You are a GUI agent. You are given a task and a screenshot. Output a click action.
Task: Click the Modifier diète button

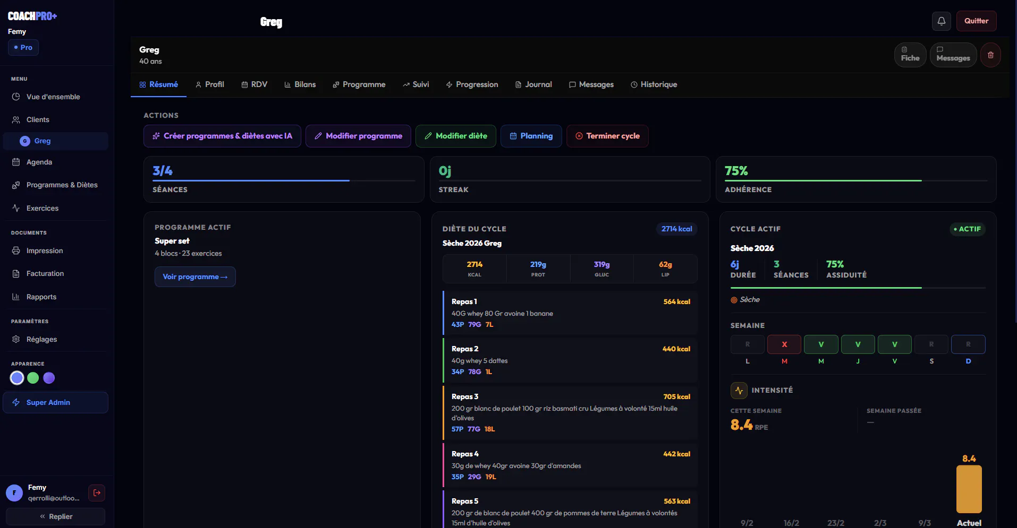pos(455,136)
